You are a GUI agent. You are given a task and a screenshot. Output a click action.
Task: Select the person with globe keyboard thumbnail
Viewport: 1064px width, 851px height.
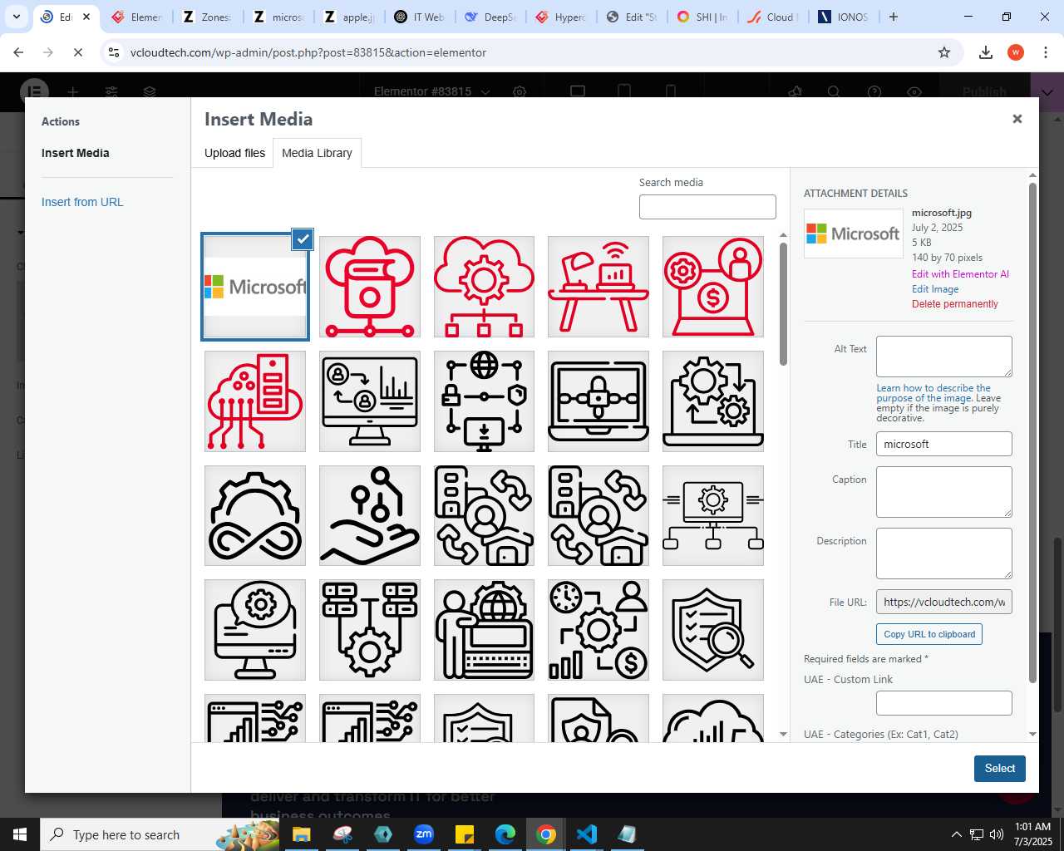click(x=484, y=630)
